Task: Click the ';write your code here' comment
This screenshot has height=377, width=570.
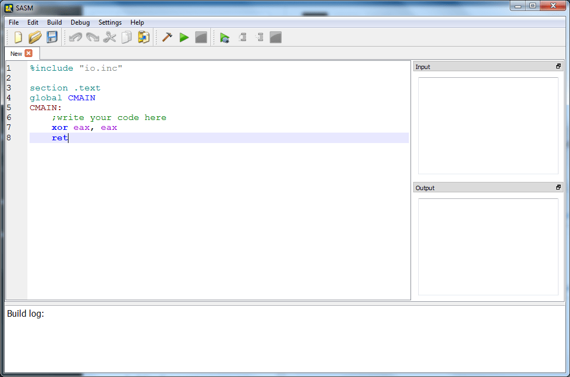Action: click(109, 118)
